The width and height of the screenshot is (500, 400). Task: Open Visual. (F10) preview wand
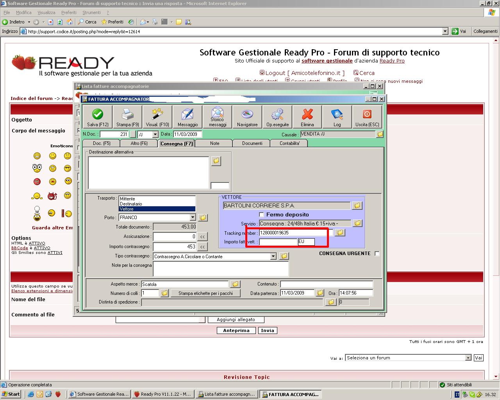[157, 117]
